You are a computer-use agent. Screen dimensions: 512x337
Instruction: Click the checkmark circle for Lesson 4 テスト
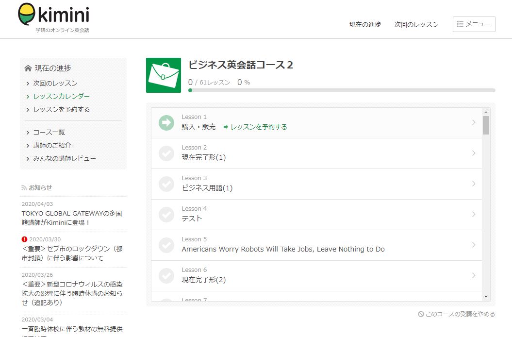coord(166,215)
